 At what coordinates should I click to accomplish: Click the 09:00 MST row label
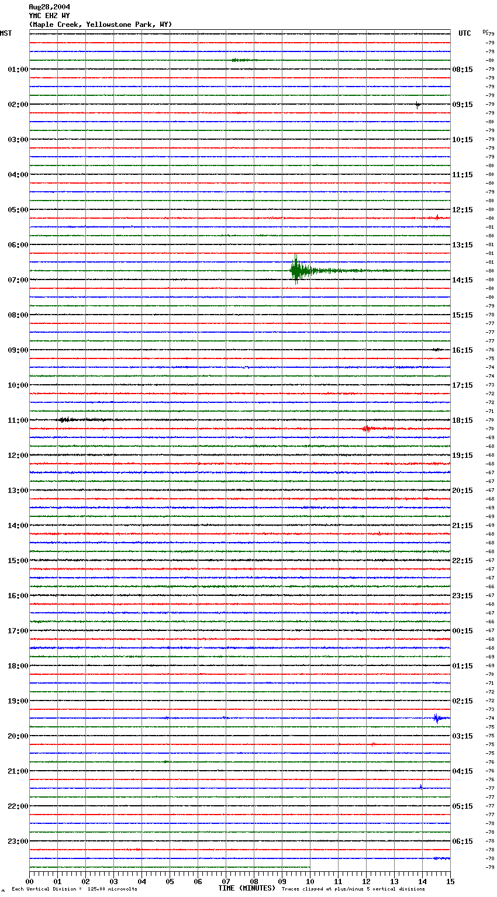pyautogui.click(x=18, y=350)
